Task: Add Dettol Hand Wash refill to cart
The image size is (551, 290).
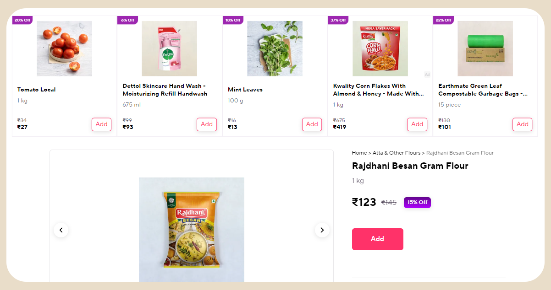Action: pos(207,124)
